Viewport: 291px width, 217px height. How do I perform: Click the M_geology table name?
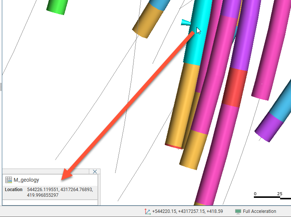point(26,180)
